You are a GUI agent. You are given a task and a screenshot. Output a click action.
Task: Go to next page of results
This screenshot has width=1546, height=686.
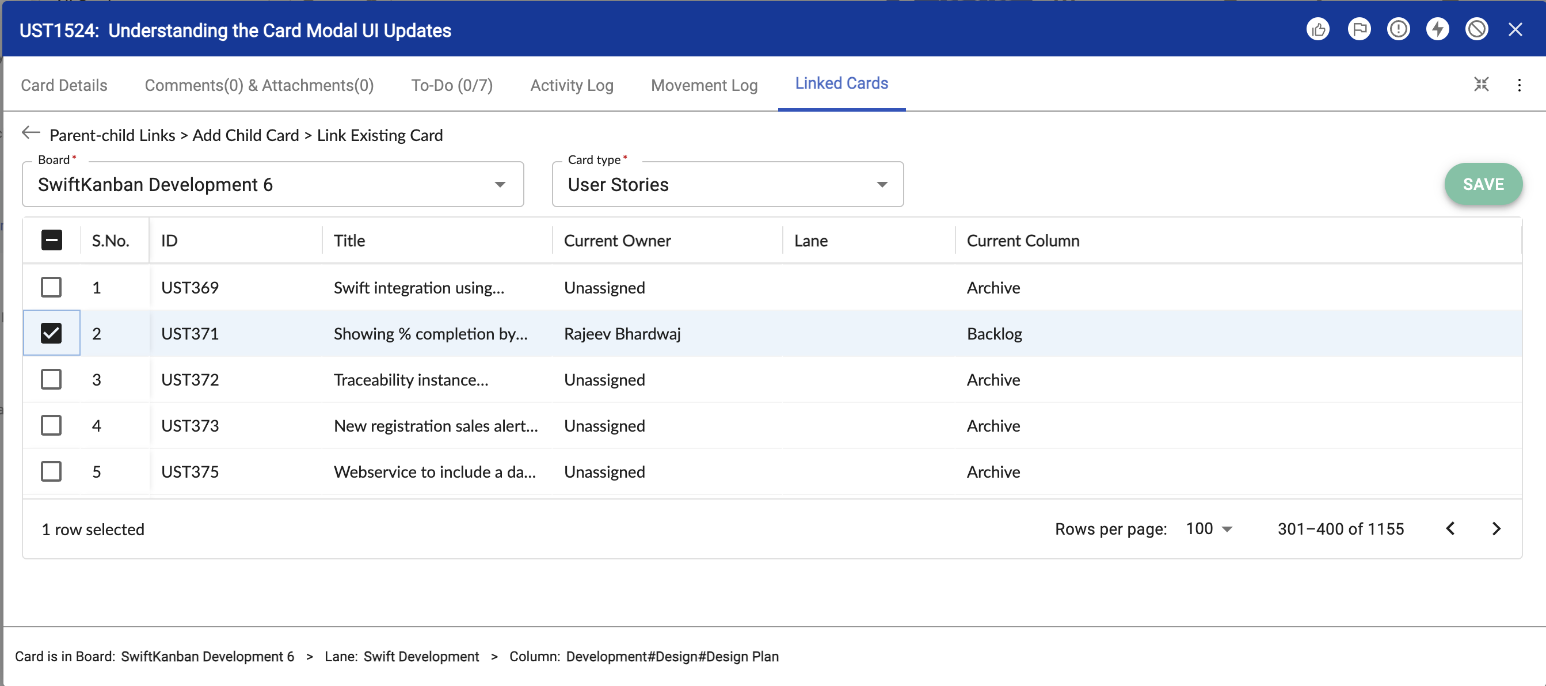1495,529
